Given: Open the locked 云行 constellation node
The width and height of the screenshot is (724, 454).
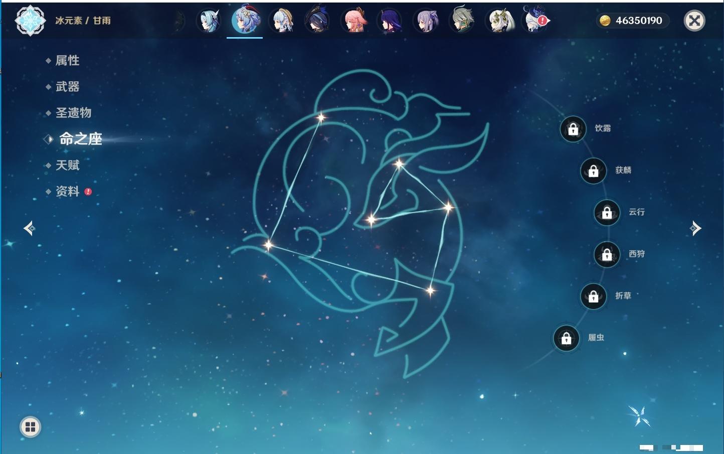Looking at the screenshot, I should coord(607,213).
